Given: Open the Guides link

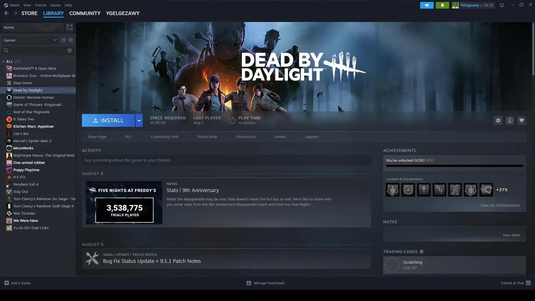Looking at the screenshot, I should [x=280, y=137].
